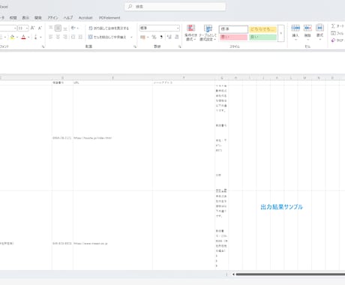
Task: Expand the fill color arrow
Action: click(x=17, y=37)
